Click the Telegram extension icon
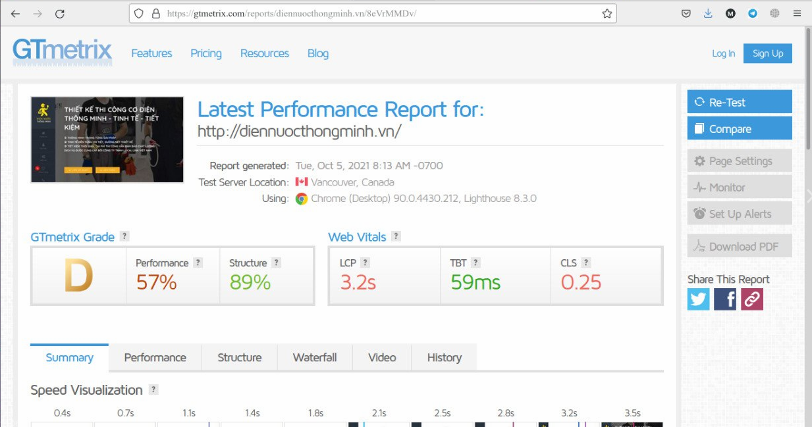The height and width of the screenshot is (427, 812). pos(753,13)
